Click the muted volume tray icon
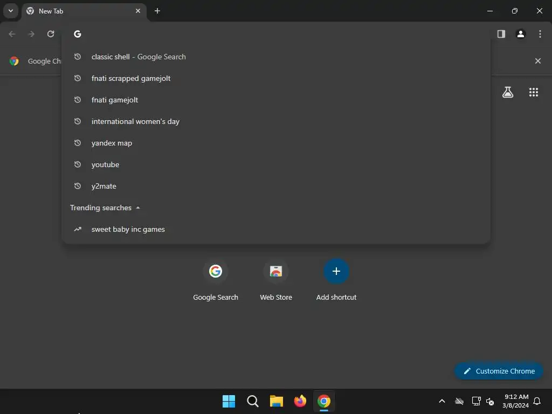The width and height of the screenshot is (552, 414). [x=489, y=401]
